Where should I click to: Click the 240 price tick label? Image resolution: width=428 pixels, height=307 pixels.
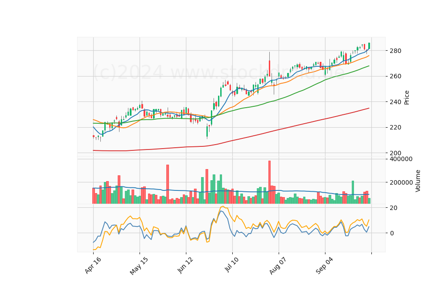pos(395,102)
